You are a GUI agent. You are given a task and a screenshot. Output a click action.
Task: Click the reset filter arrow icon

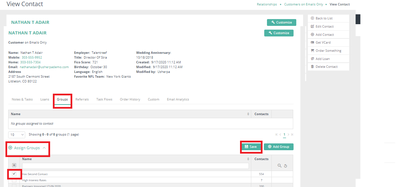coord(285,166)
